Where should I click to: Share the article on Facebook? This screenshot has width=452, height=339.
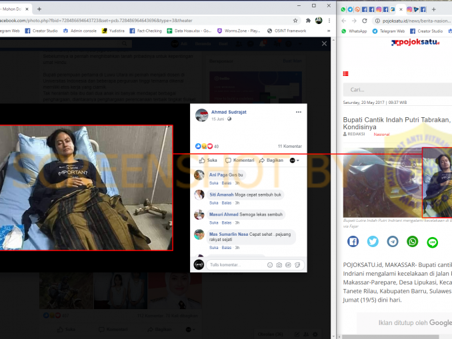(x=353, y=242)
